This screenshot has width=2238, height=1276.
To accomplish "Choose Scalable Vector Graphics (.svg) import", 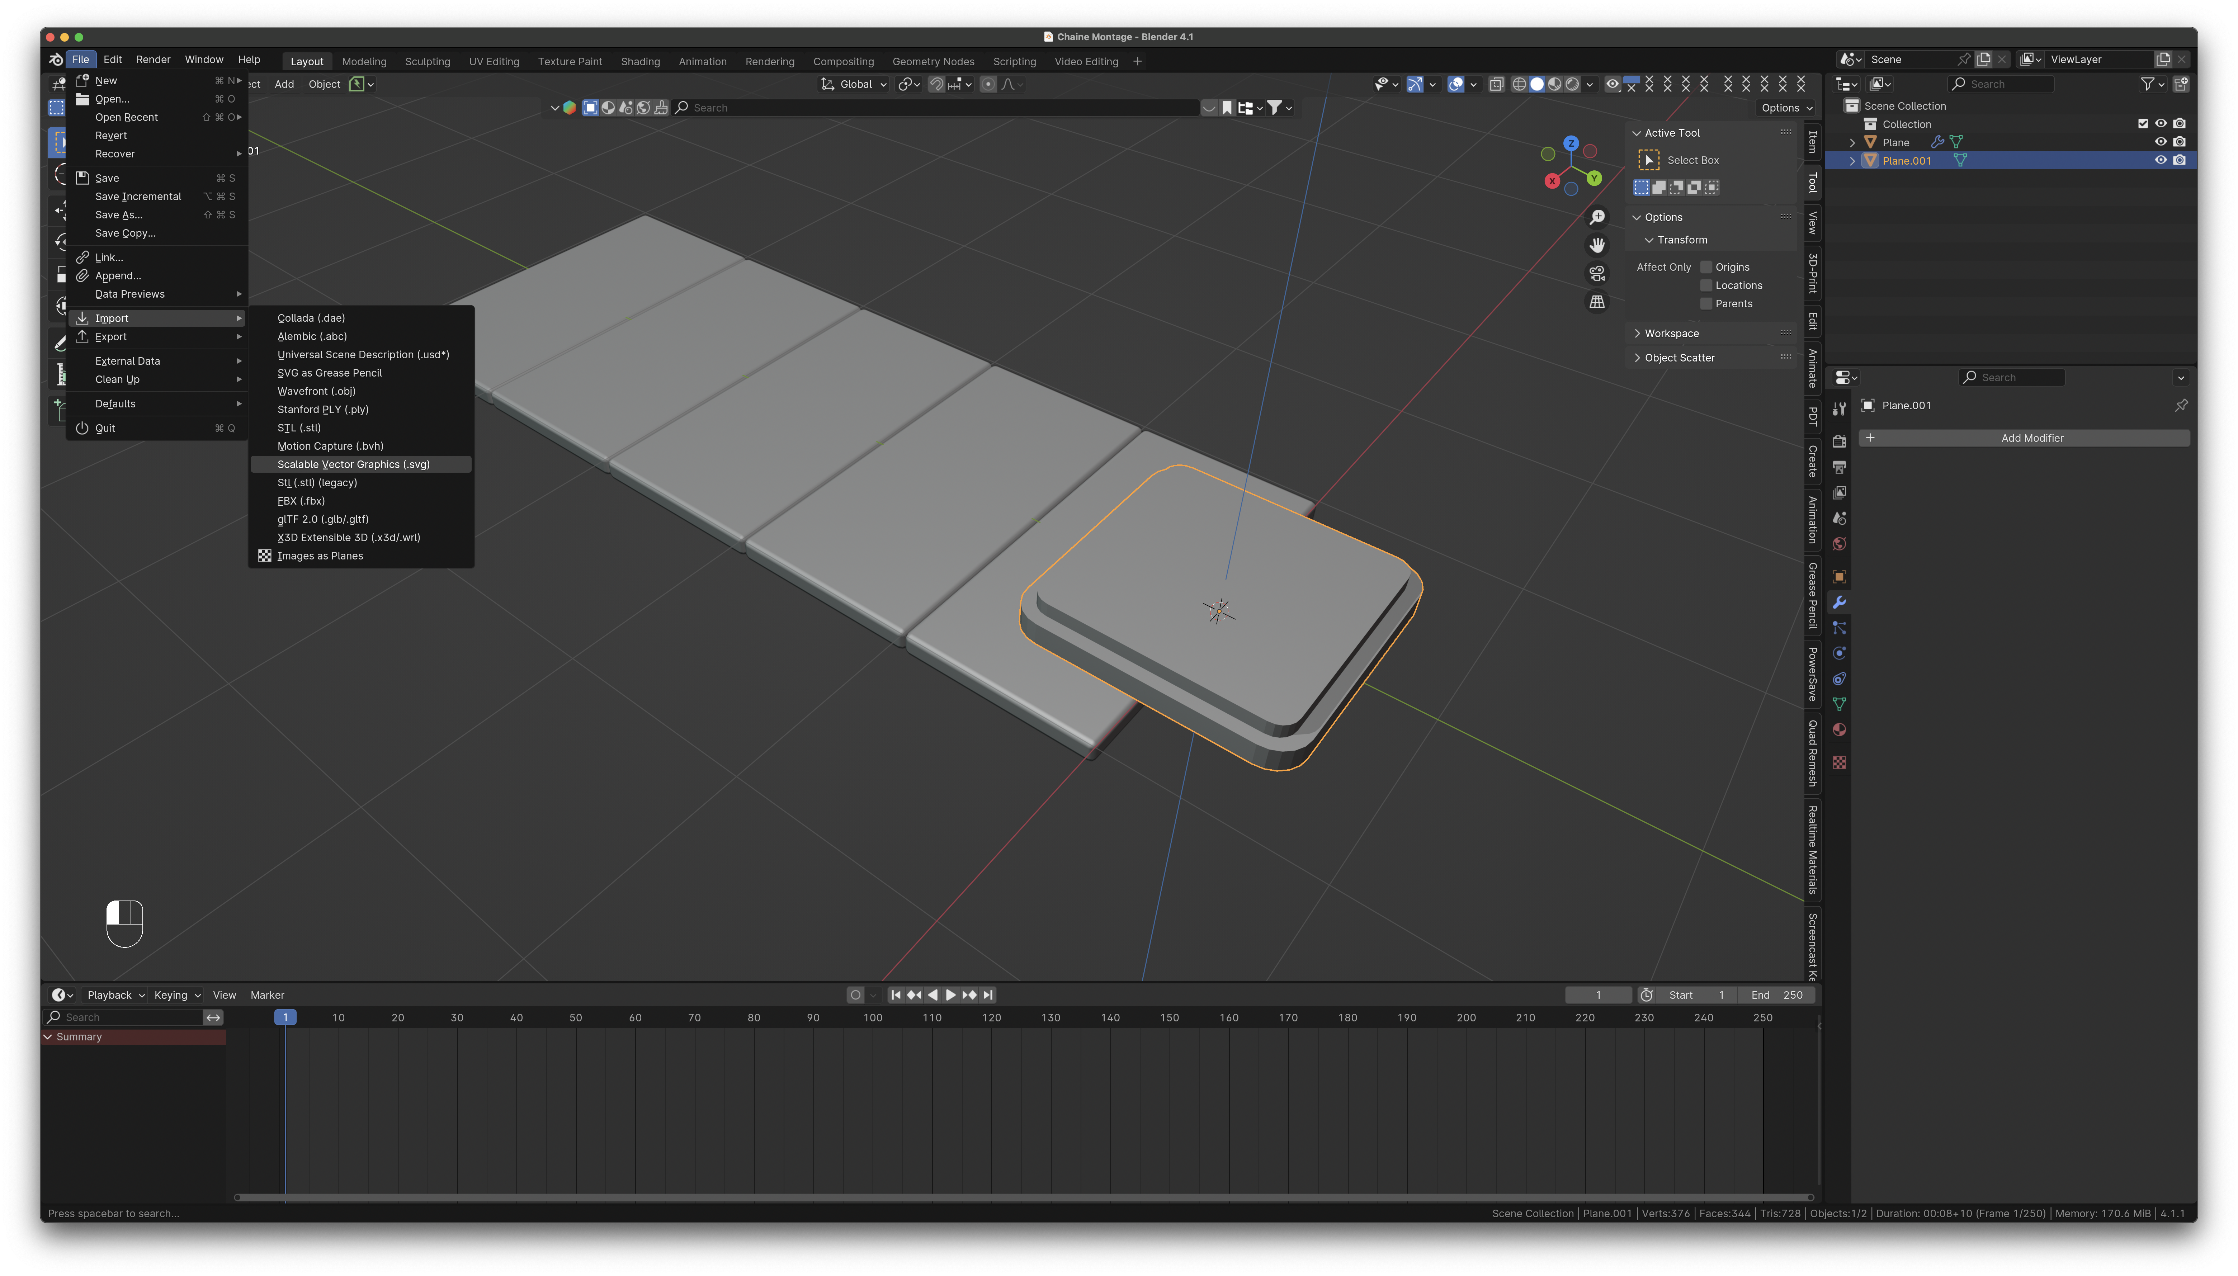I will point(361,464).
